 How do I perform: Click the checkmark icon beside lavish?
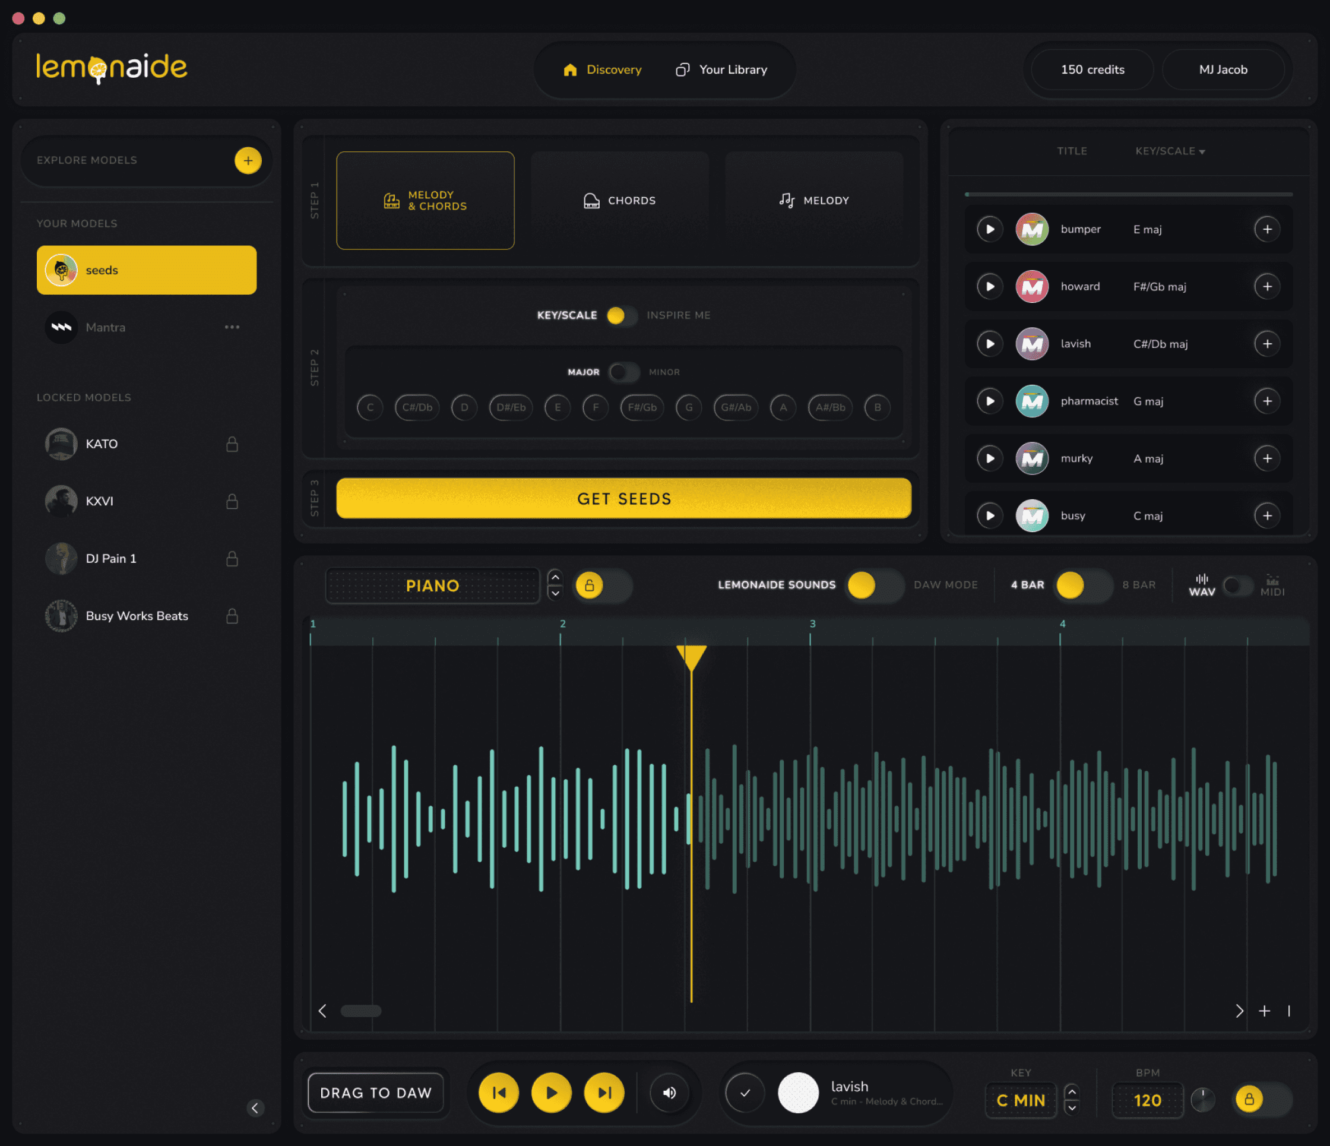click(x=745, y=1093)
